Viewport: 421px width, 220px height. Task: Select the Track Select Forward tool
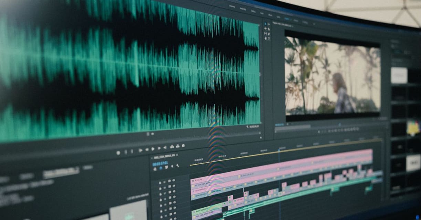(x=269, y=24)
